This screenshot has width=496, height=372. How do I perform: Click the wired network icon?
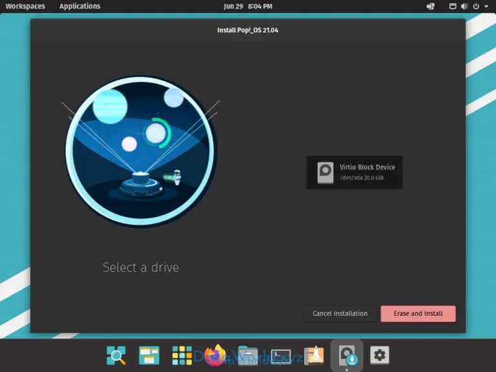(453, 6)
